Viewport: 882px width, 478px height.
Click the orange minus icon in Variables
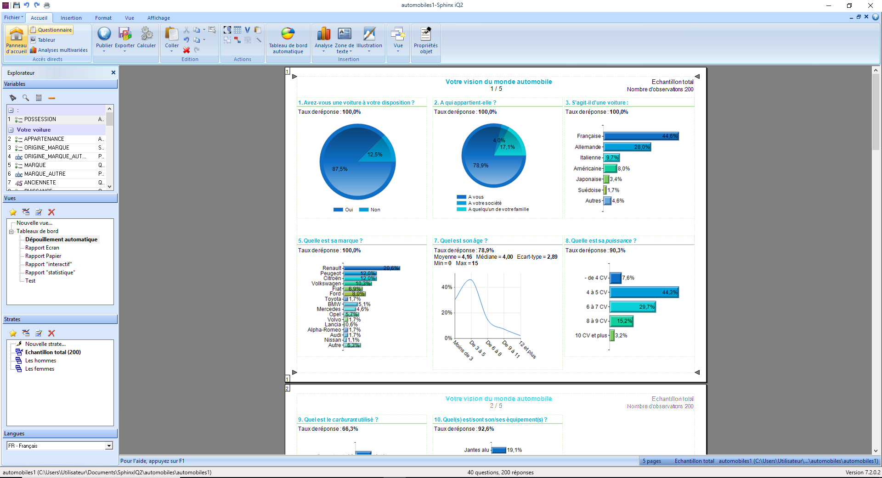coord(52,98)
